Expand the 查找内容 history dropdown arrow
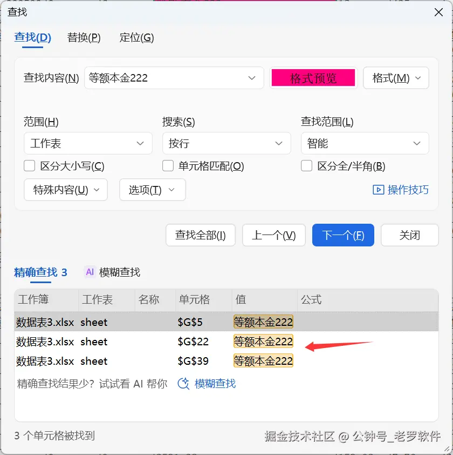Image resolution: width=453 pixels, height=455 pixels. (x=252, y=78)
